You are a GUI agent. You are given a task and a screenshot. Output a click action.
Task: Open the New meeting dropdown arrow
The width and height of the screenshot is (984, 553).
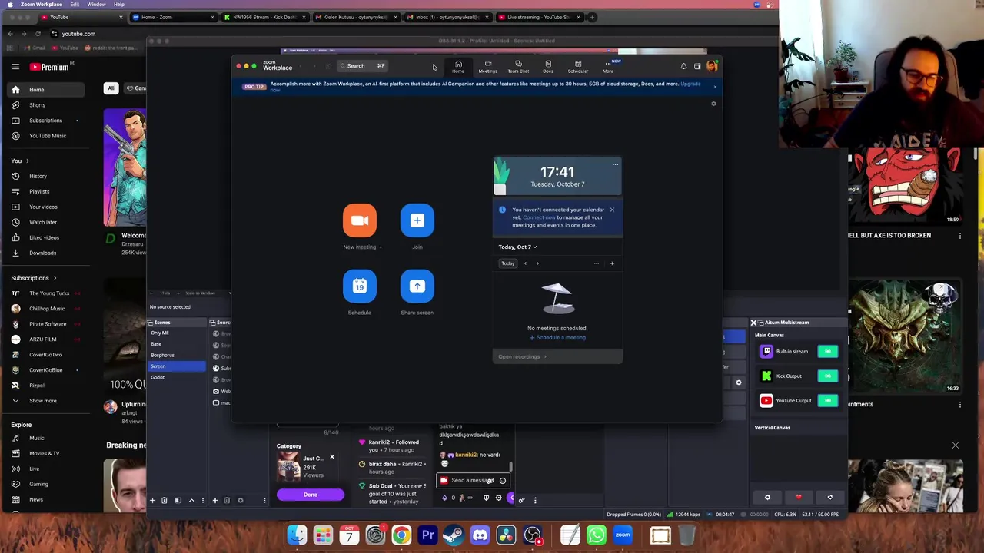381,247
